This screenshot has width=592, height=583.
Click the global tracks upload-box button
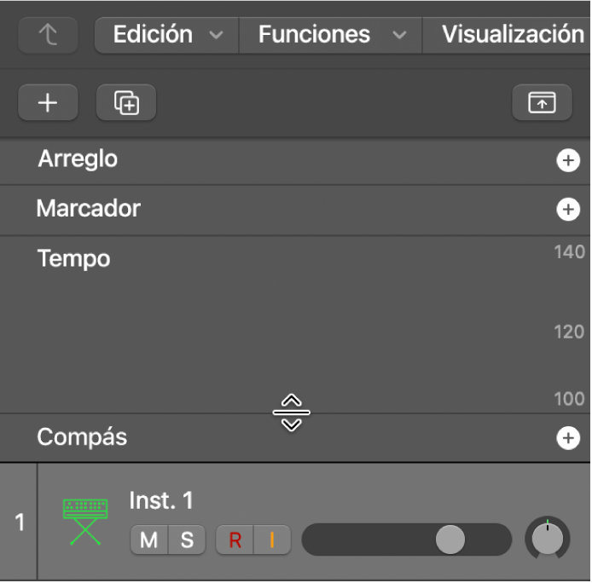coord(542,103)
